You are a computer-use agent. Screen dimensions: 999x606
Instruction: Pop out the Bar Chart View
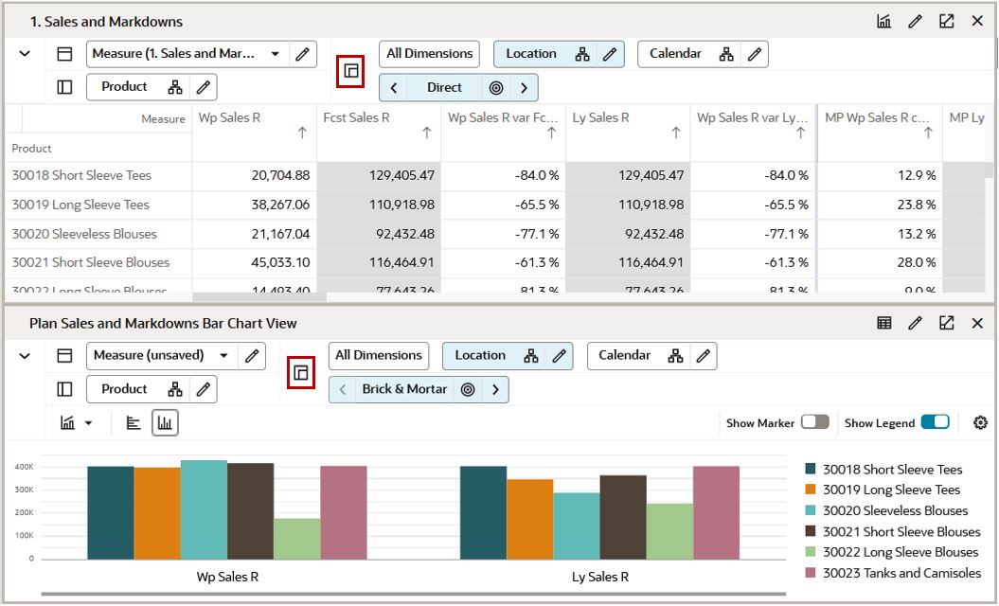point(946,323)
